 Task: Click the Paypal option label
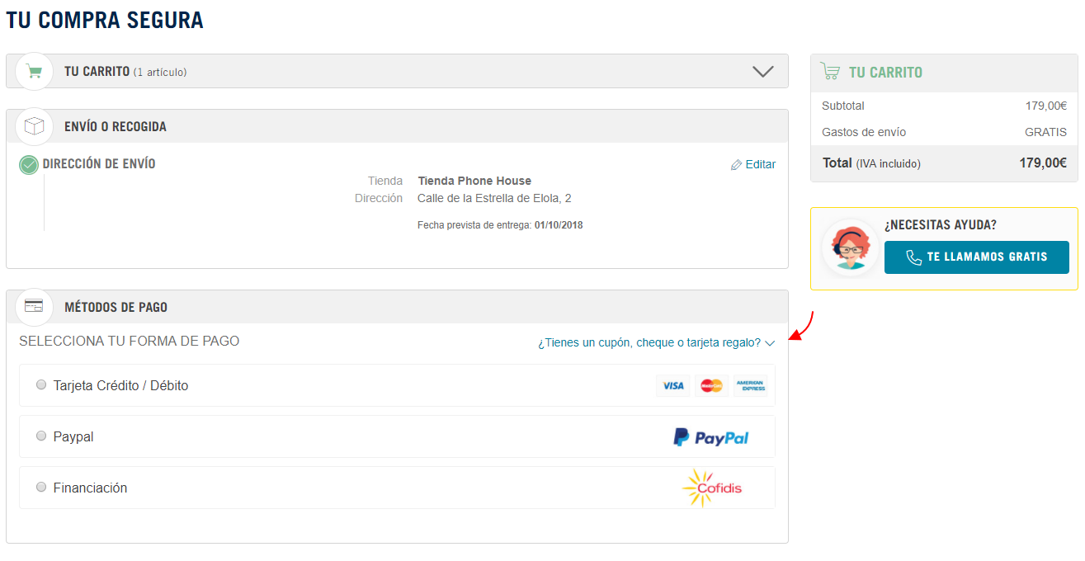73,437
